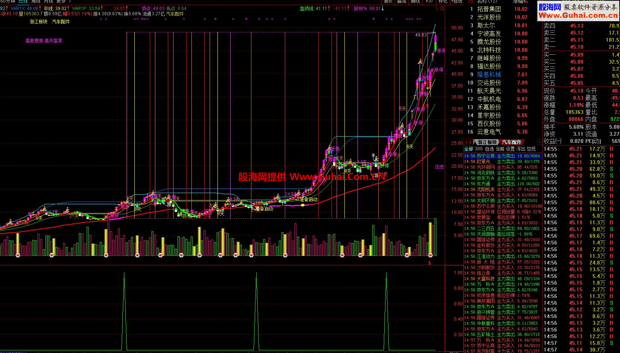The height and width of the screenshot is (353, 620).
Task: Click the 49.03 peak price label
Action: [x=421, y=35]
